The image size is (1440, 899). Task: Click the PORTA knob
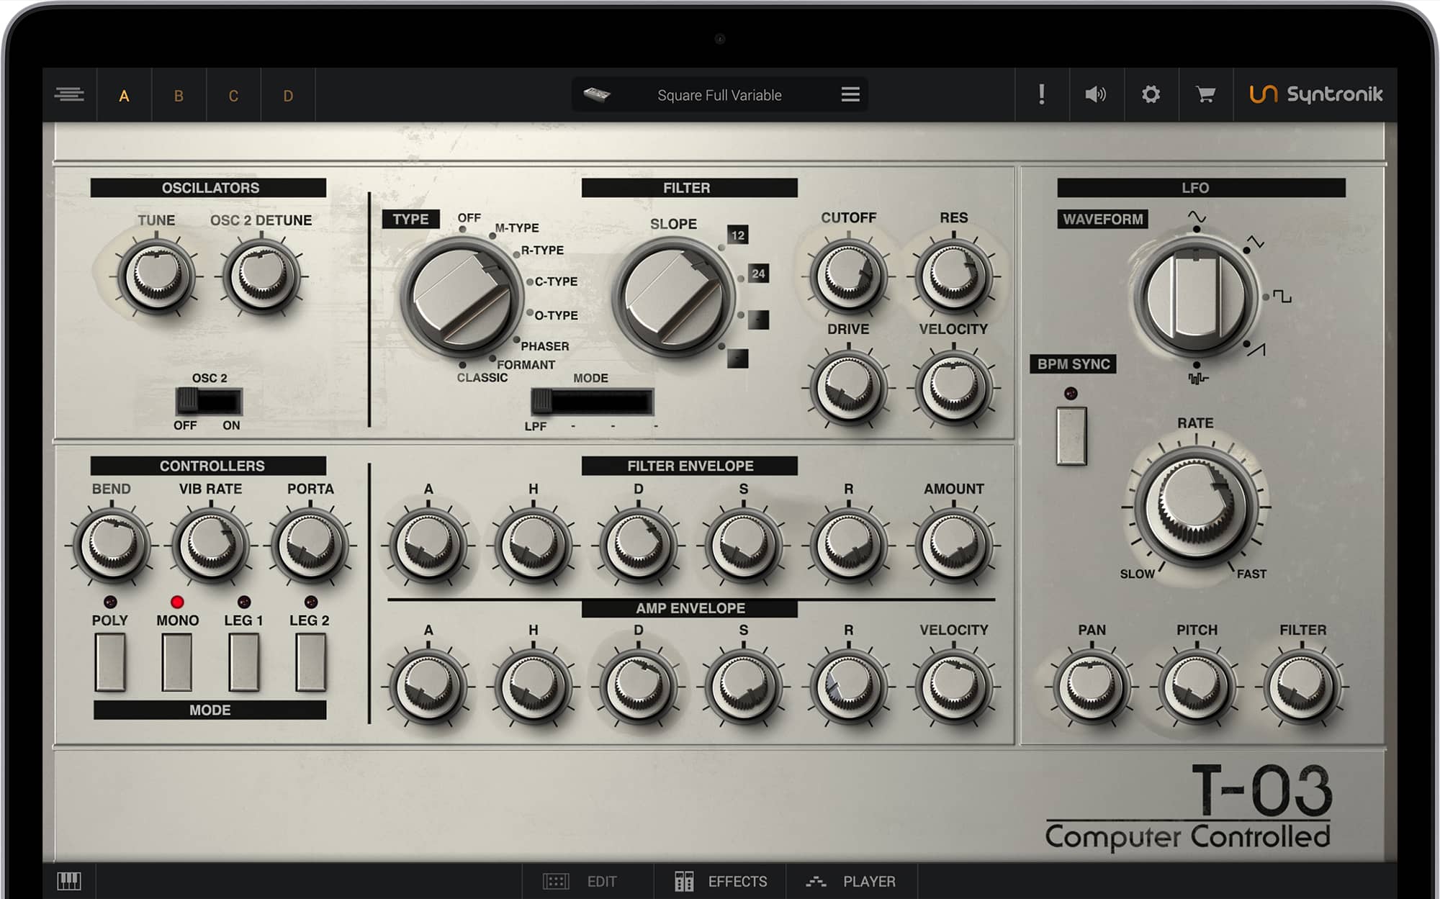(x=310, y=546)
